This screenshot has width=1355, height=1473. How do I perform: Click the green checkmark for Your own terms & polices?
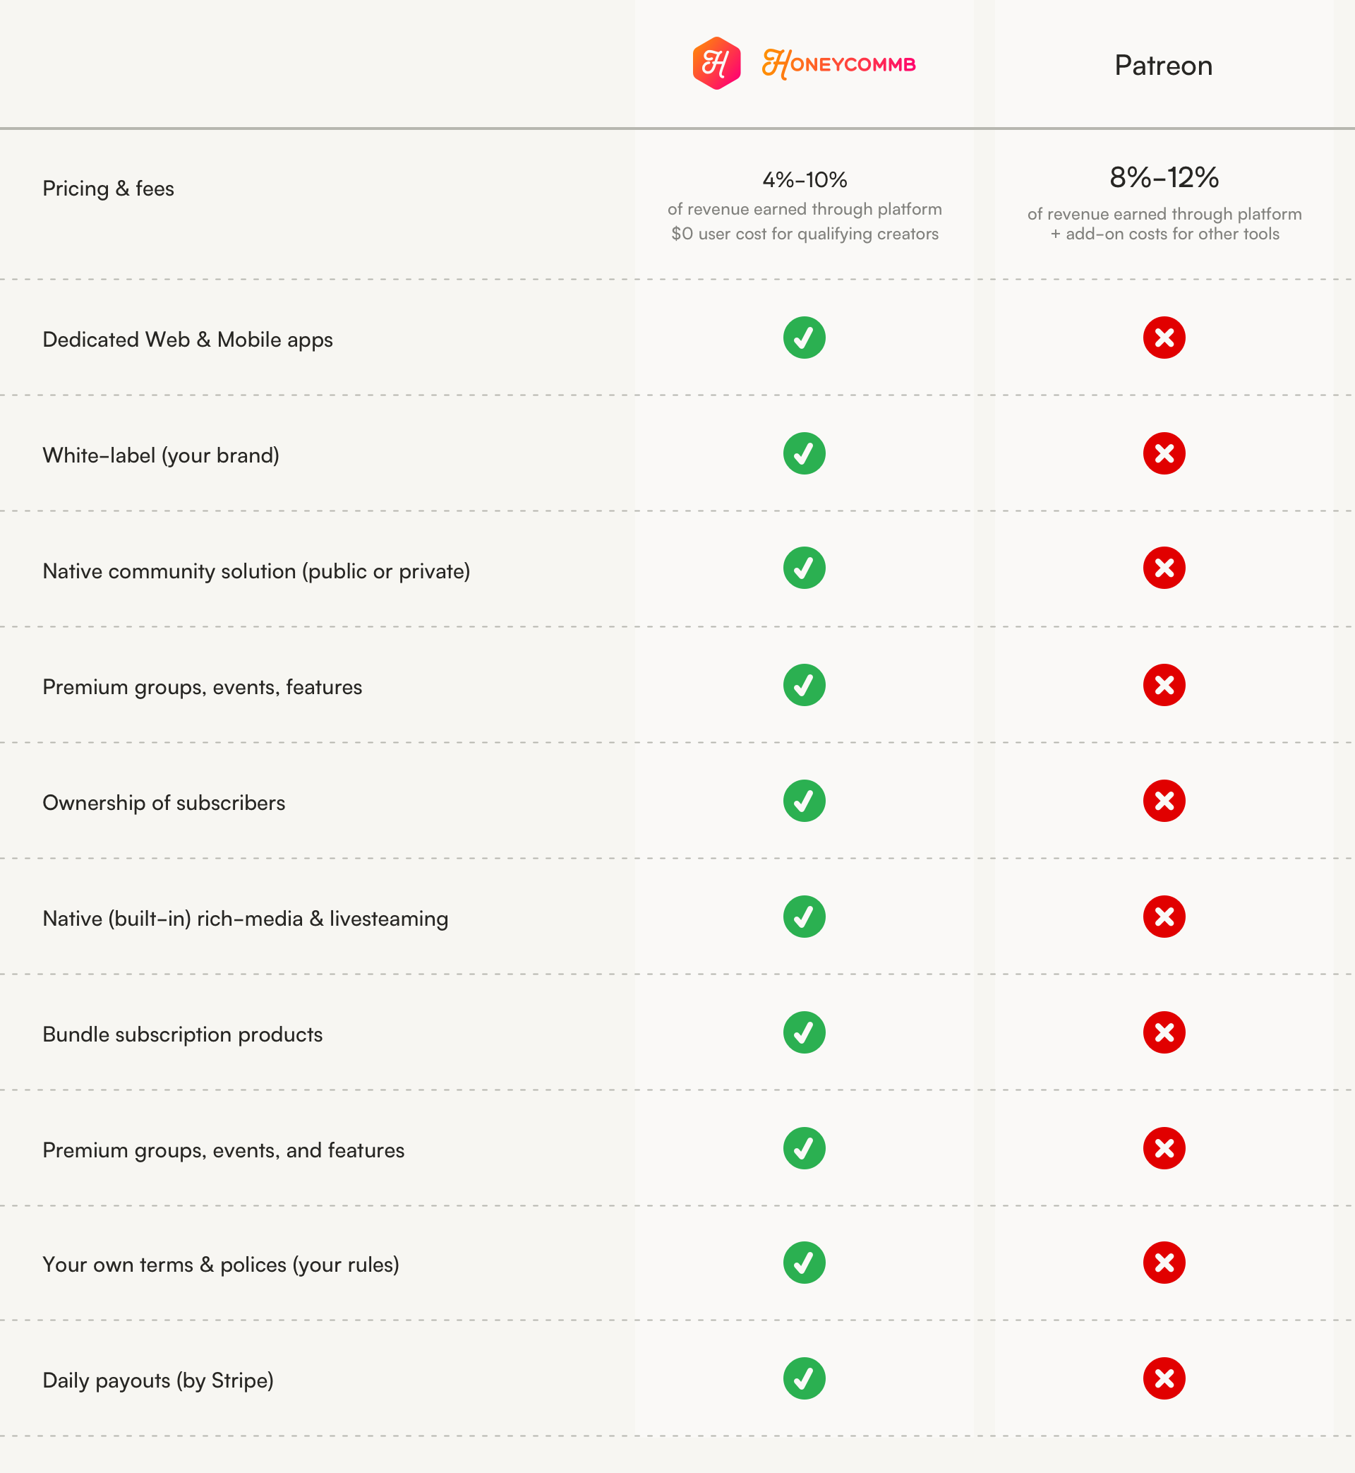pos(805,1263)
